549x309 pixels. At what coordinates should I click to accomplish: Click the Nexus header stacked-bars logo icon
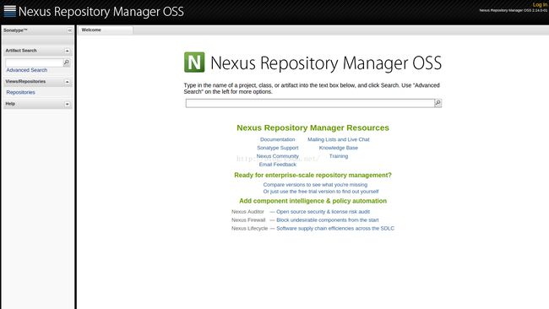[x=10, y=11]
